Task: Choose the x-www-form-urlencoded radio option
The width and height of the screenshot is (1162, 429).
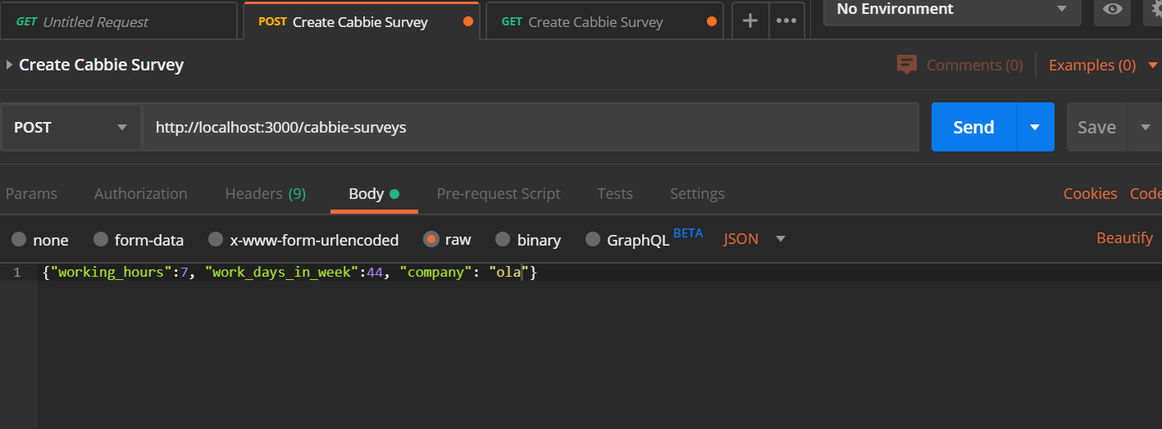Action: [x=216, y=239]
